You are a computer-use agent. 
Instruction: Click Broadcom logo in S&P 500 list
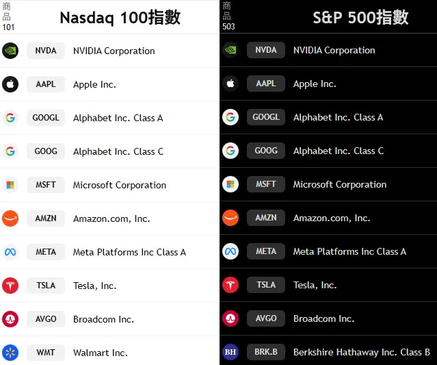click(x=230, y=318)
